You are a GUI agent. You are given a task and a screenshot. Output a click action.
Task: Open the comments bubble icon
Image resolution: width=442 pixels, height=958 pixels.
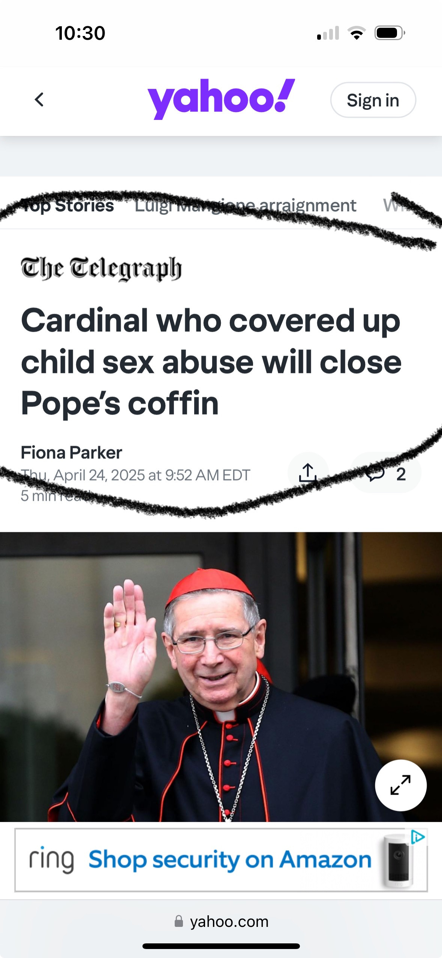pos(385,473)
